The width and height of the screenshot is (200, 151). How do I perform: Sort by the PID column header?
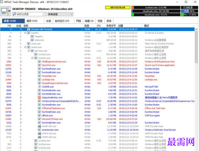9,26
